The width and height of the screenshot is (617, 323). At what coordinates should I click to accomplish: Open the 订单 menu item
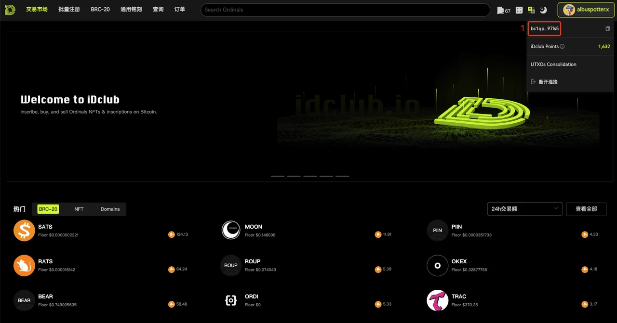tap(179, 10)
